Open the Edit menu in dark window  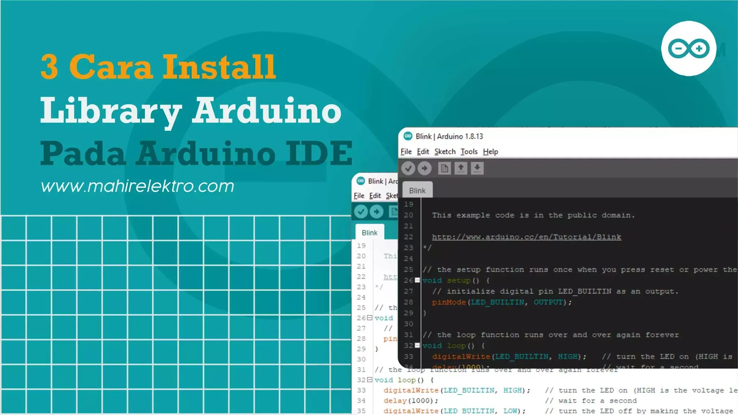[423, 152]
